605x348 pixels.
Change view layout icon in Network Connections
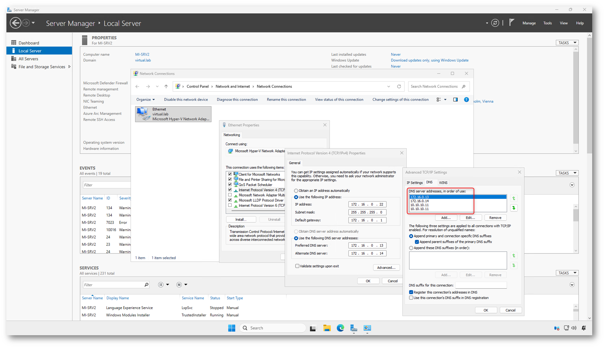[439, 99]
